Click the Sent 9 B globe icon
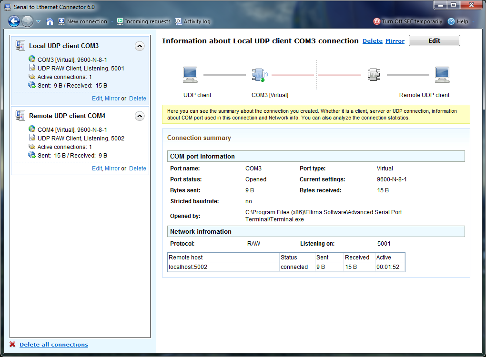This screenshot has height=357, width=486. pos(32,85)
